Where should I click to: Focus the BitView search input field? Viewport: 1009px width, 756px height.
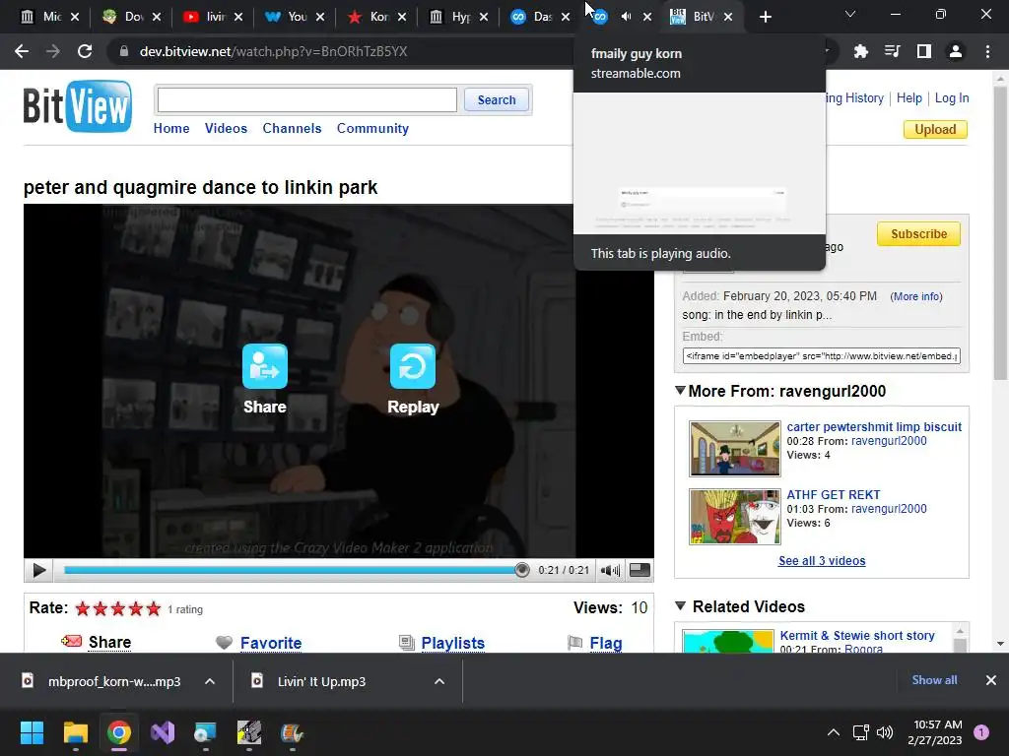pos(307,99)
